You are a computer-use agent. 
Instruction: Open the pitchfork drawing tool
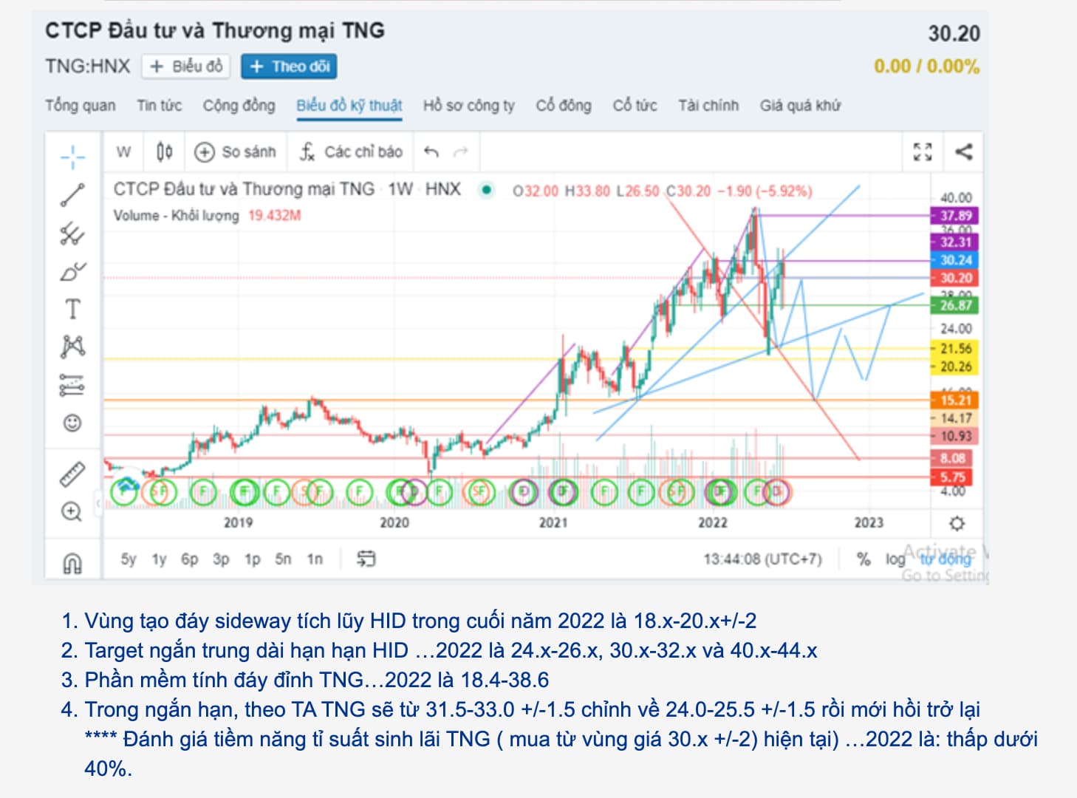[x=72, y=234]
